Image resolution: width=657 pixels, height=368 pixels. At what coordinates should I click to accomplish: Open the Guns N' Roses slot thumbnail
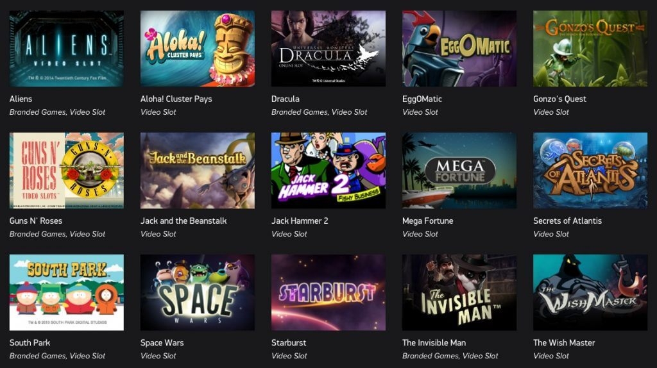67,171
